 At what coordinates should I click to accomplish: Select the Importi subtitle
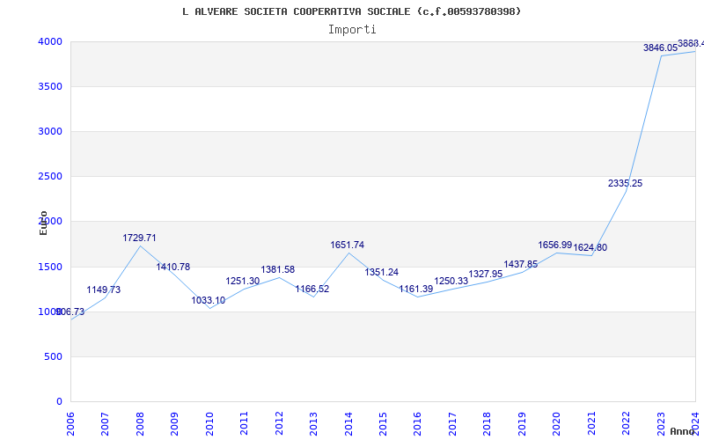[352, 30]
